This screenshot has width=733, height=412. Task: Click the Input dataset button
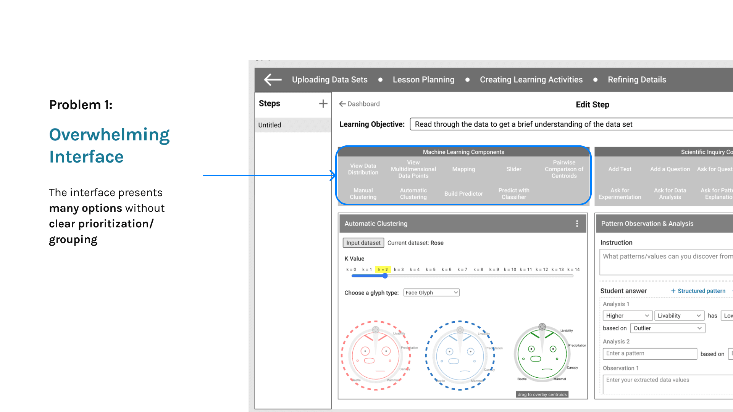[x=363, y=243]
